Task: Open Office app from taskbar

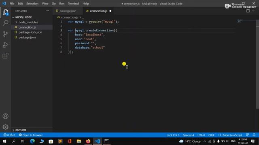Action: point(70,141)
